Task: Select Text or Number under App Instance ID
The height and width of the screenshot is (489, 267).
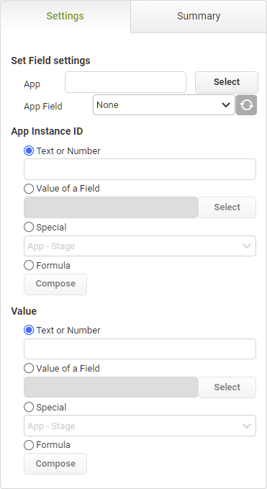Action: (x=29, y=151)
